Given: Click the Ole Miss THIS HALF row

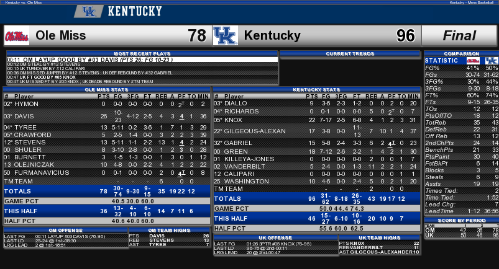Looking at the screenshot, I should pos(107,211).
